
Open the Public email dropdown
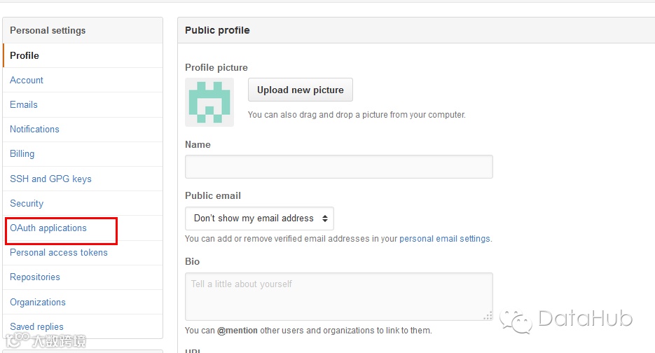[x=259, y=219]
